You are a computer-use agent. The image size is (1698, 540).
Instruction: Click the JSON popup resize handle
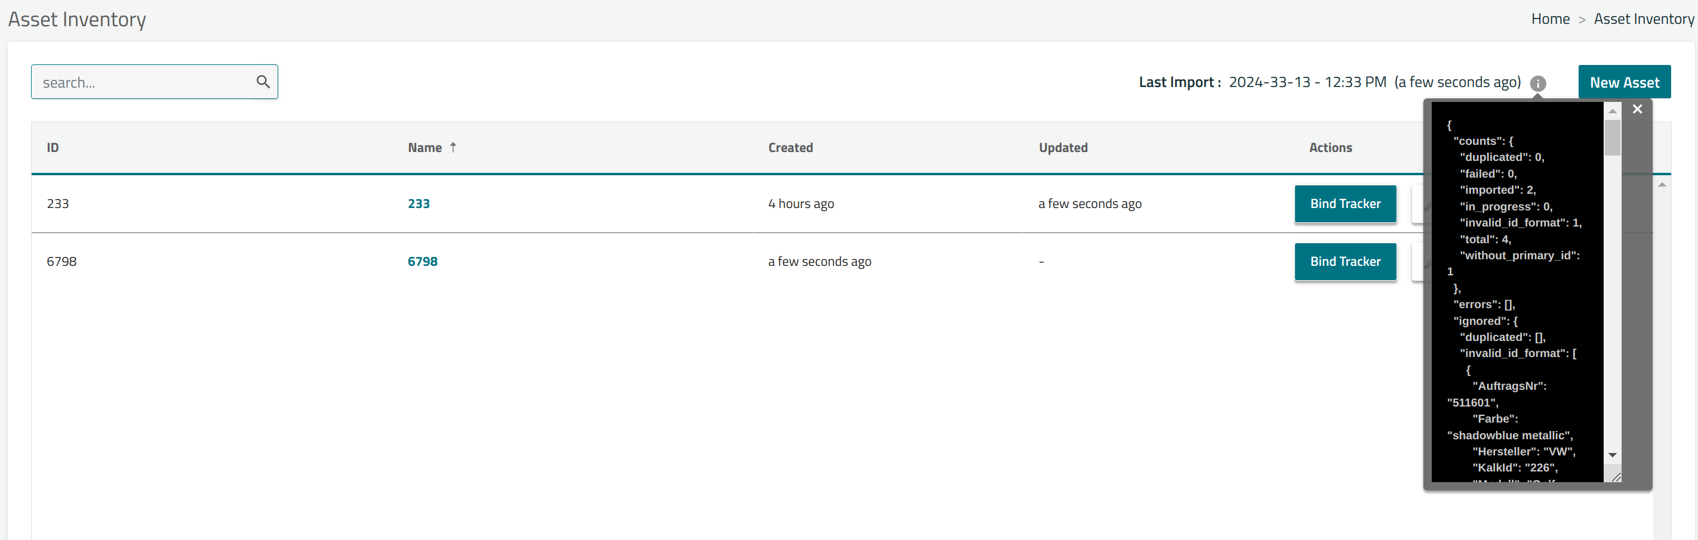tap(1615, 476)
